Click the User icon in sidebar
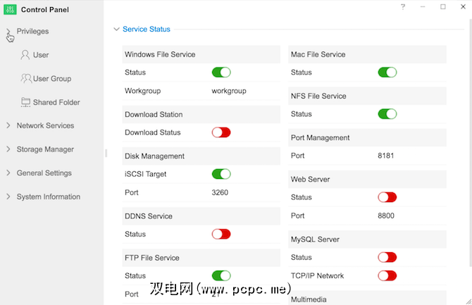Viewport: 472px width, 305px height. 25,55
